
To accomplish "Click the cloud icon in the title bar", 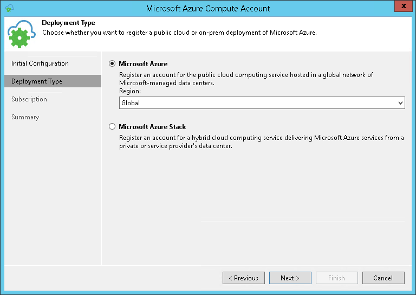I will tap(10, 8).
